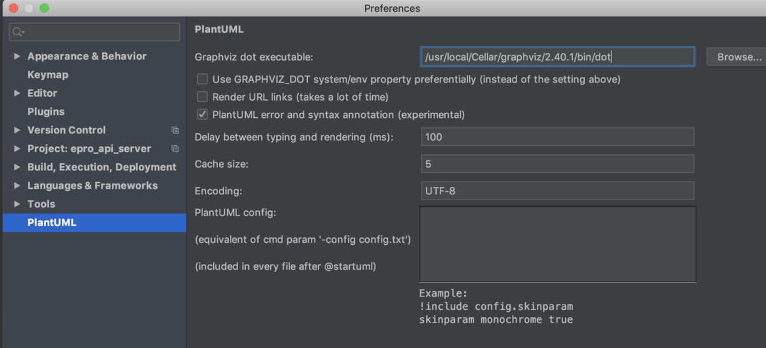This screenshot has width=766, height=348.
Task: Disable PlantUML error and syntax annotation checkbox
Action: [202, 115]
